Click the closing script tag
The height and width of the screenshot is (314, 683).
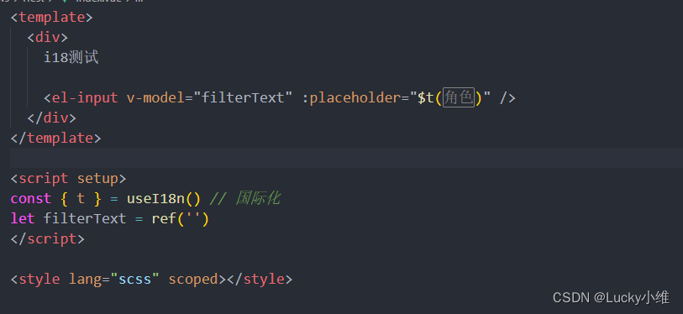48,238
